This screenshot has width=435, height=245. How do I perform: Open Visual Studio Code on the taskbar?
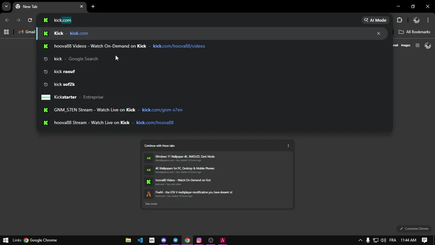(140, 240)
